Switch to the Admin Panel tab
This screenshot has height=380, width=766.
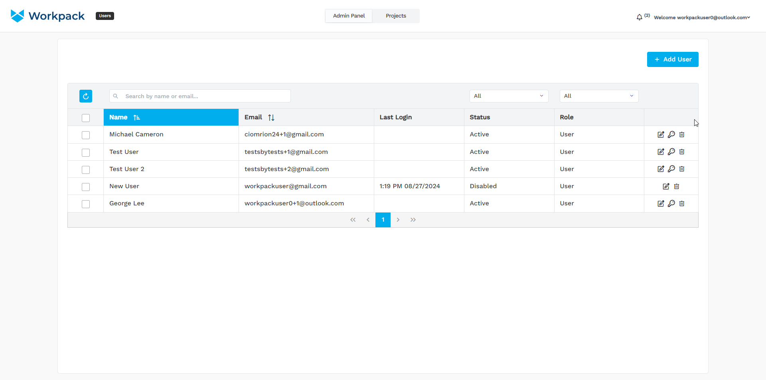(x=349, y=16)
